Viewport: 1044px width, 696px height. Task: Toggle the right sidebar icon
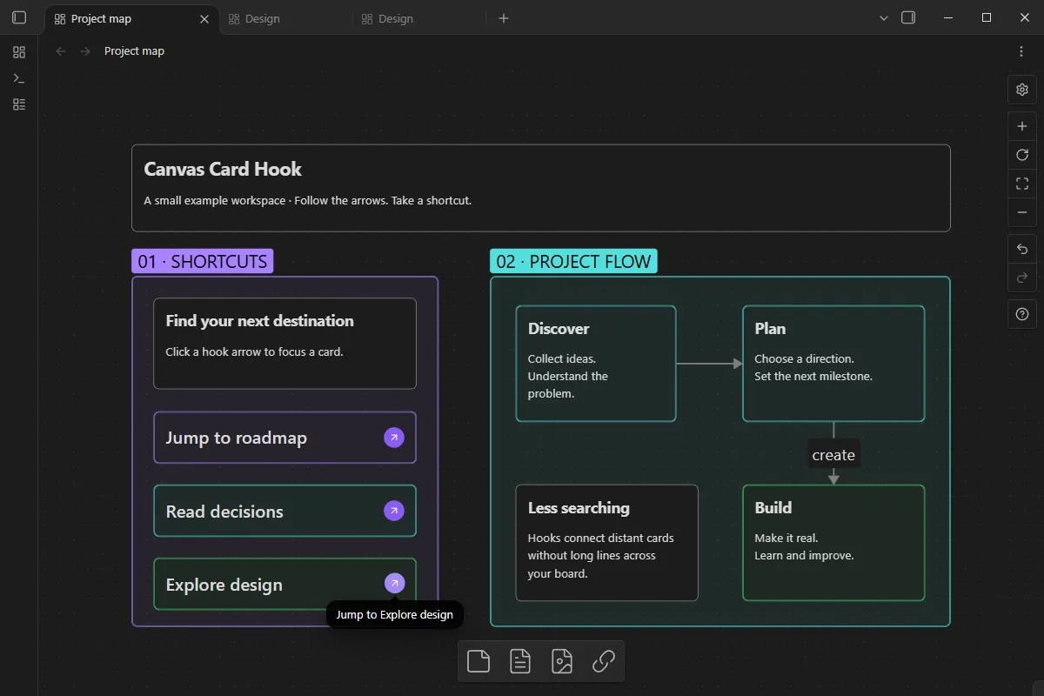tap(908, 17)
